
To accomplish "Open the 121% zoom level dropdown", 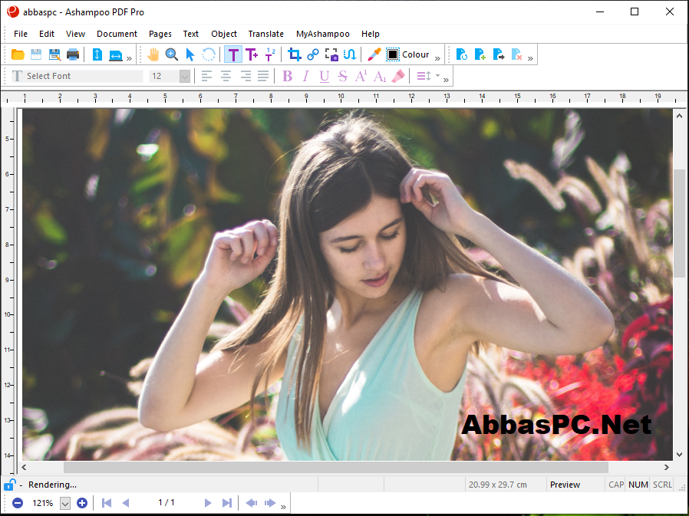I will pos(65,503).
